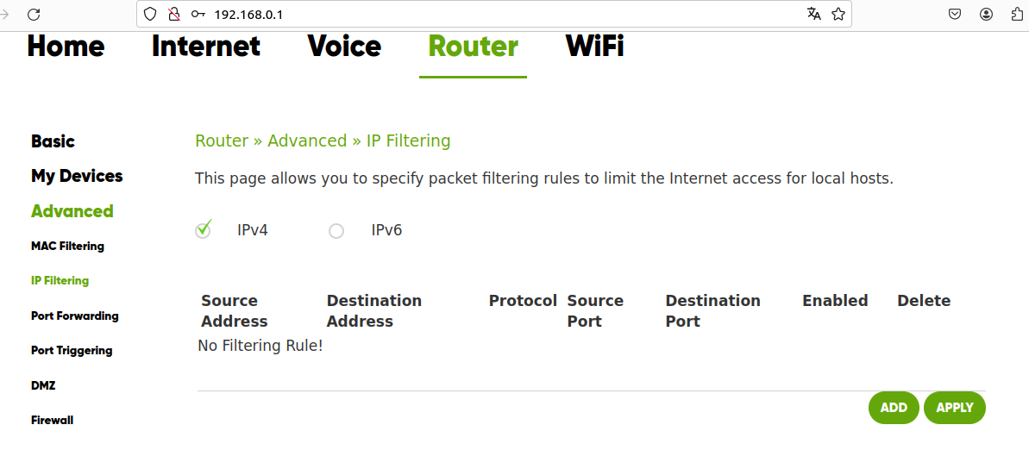The width and height of the screenshot is (1029, 450).
Task: Select the IPv4 option
Action: [204, 230]
